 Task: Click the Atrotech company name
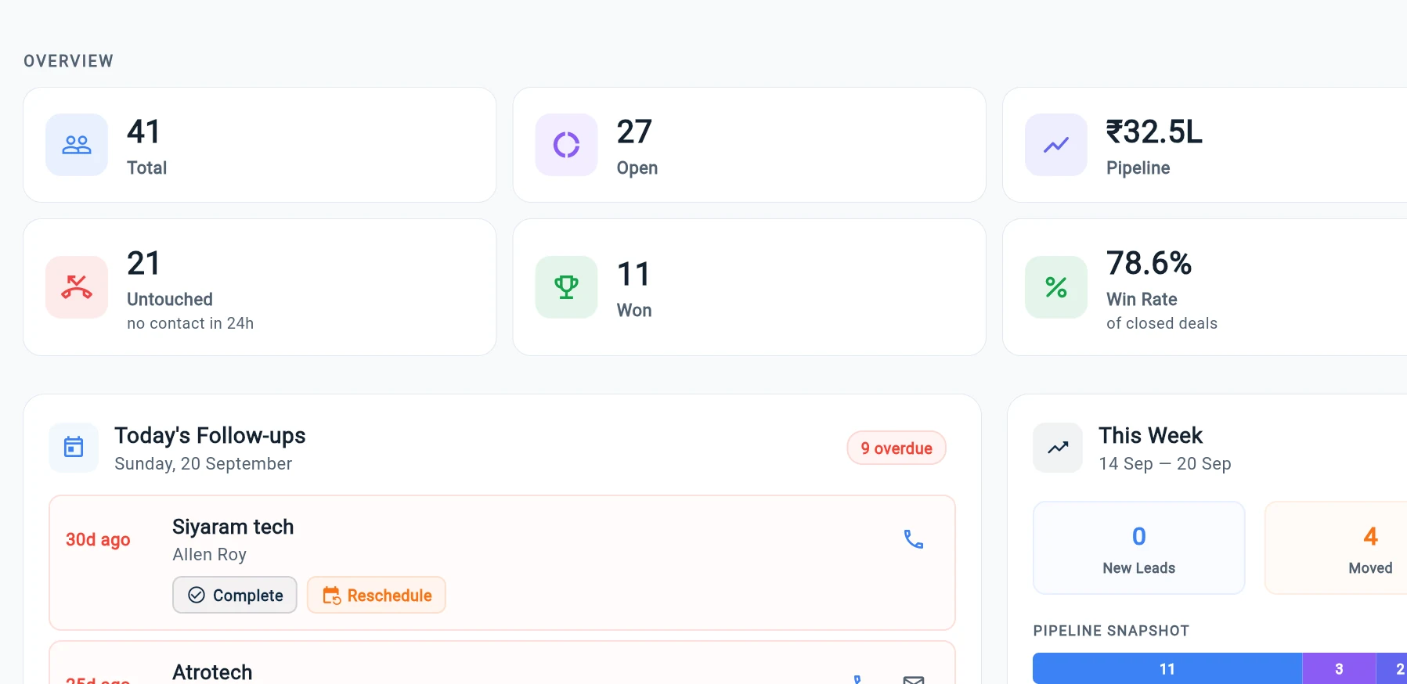212,672
